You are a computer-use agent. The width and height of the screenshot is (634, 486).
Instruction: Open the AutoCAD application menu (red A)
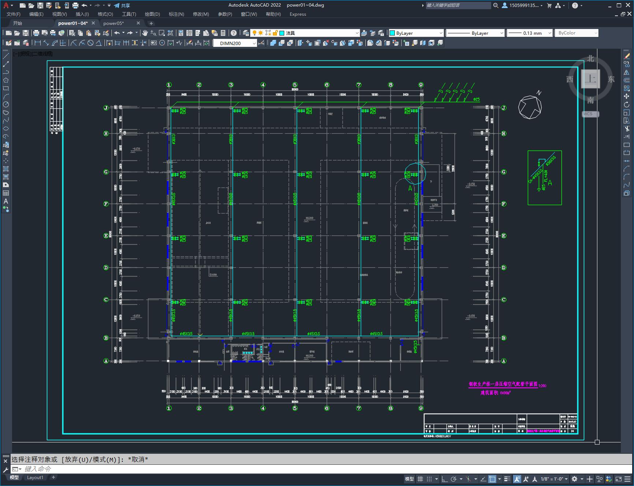[x=6, y=5]
